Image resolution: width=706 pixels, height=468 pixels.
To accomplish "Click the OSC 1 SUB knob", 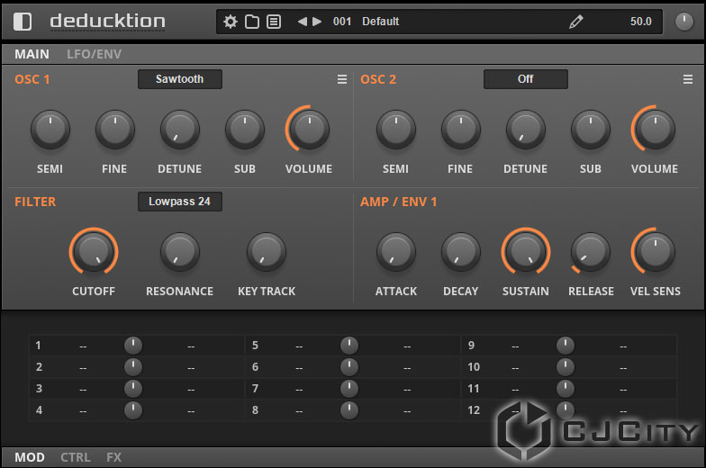I will click(x=245, y=130).
